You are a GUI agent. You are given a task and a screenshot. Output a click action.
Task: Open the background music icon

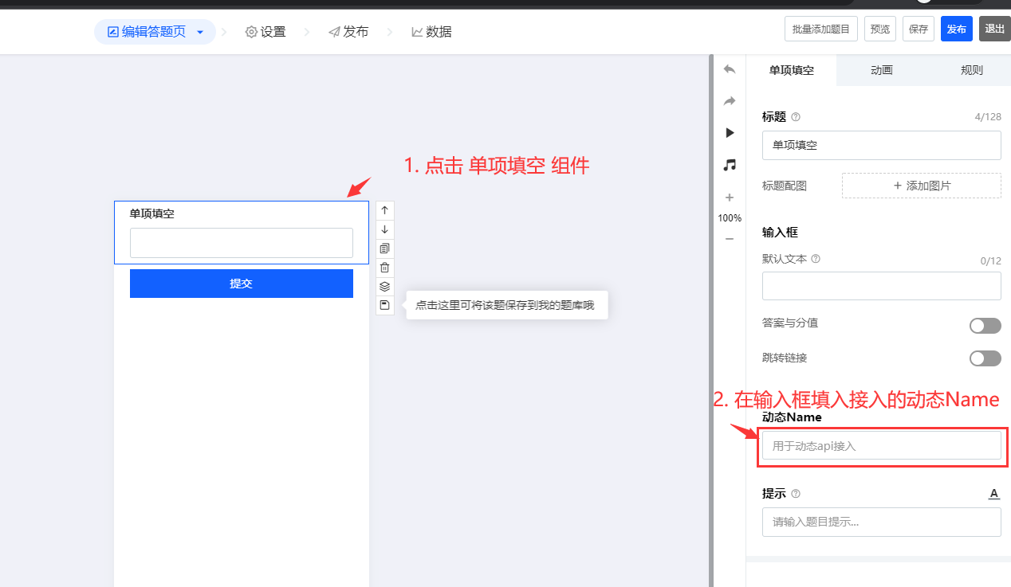pos(729,165)
